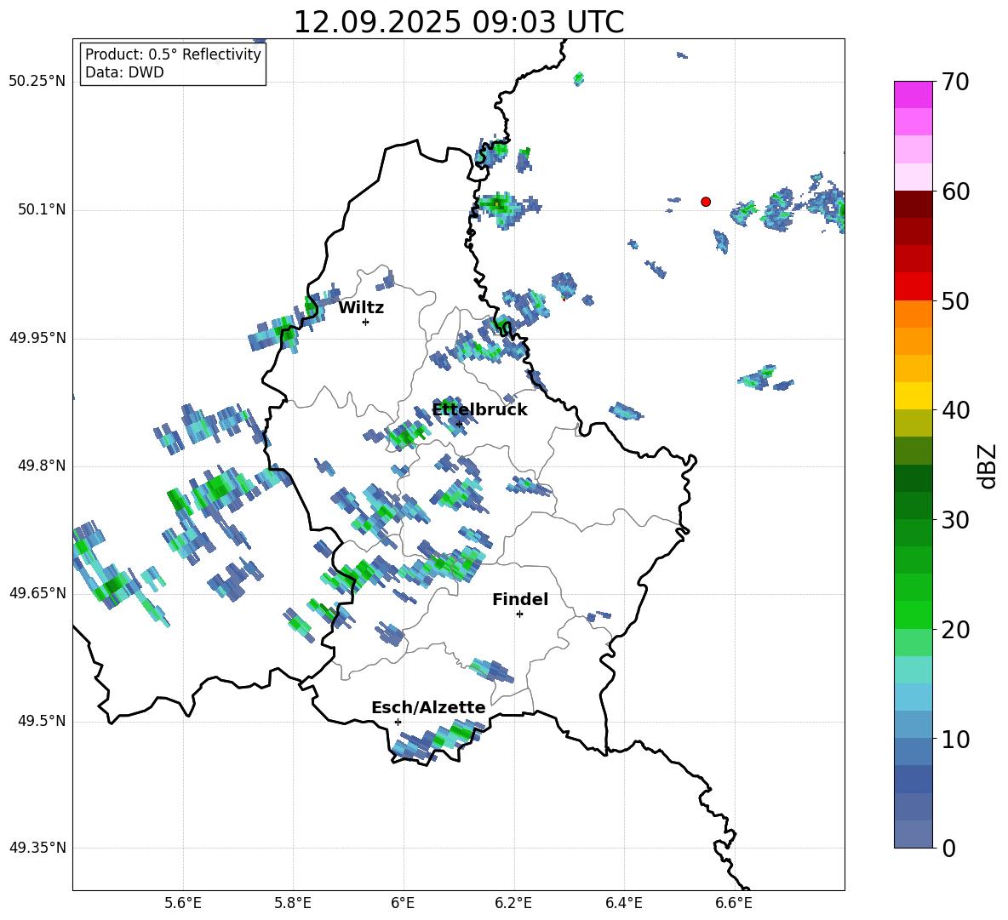Click the 10 colorbar tick label
1008x920 pixels.
[x=955, y=739]
